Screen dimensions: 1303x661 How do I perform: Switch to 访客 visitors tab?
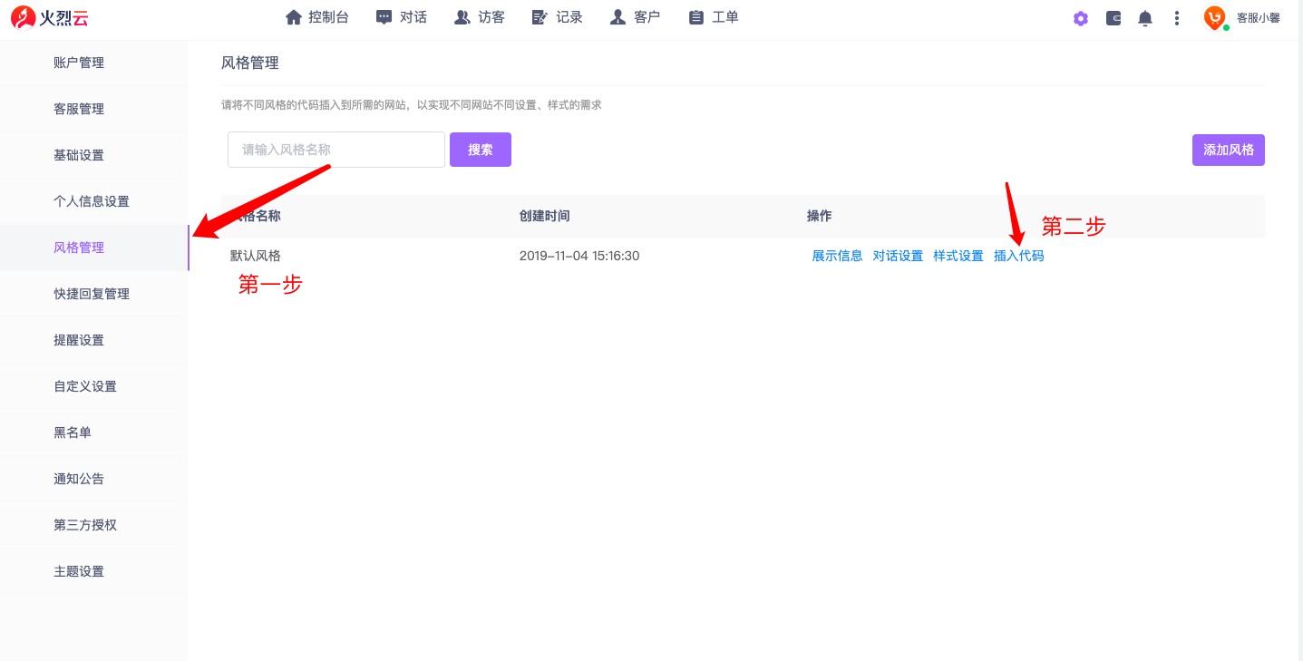click(480, 17)
